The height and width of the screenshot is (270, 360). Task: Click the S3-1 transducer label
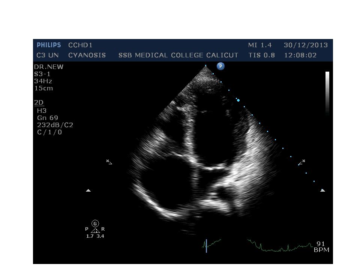(42, 74)
